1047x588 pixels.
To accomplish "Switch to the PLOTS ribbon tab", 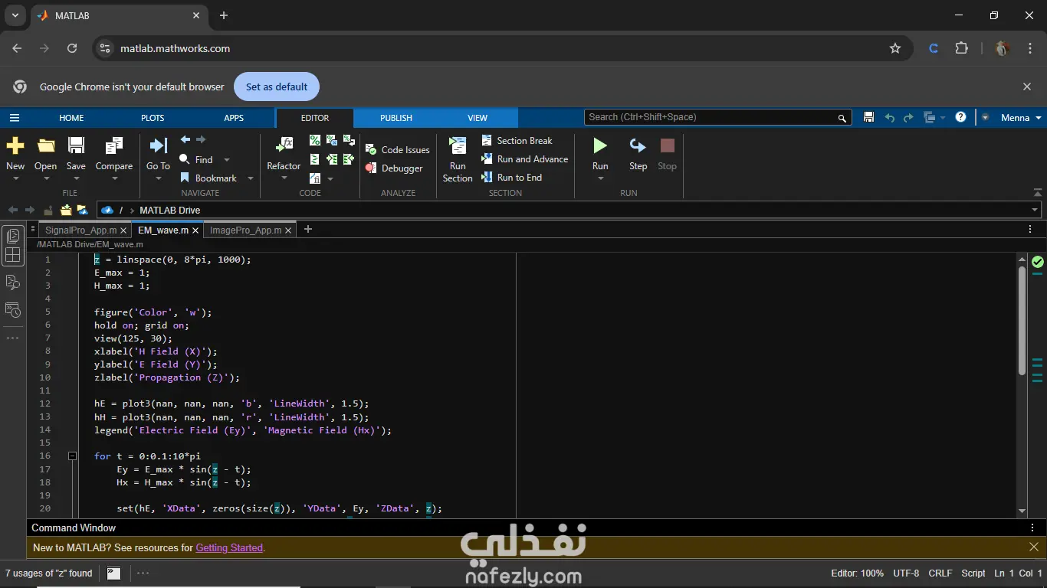I will (x=153, y=118).
